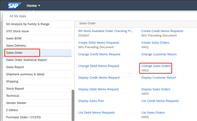Select the Sales BOM category
197x121 pixels.
pyautogui.click(x=14, y=39)
